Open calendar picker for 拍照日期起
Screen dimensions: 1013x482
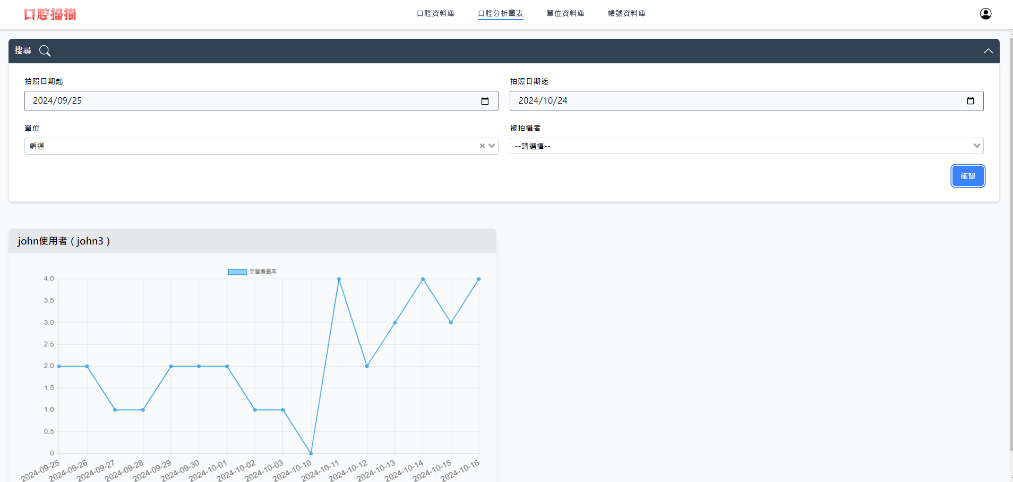tap(485, 101)
